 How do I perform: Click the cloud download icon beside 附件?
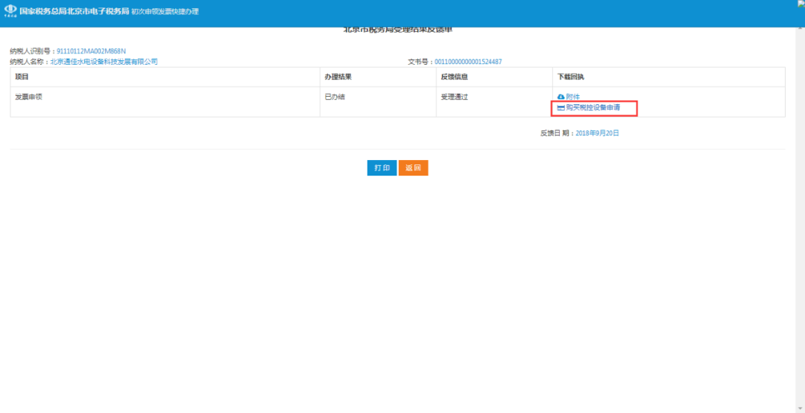[561, 97]
